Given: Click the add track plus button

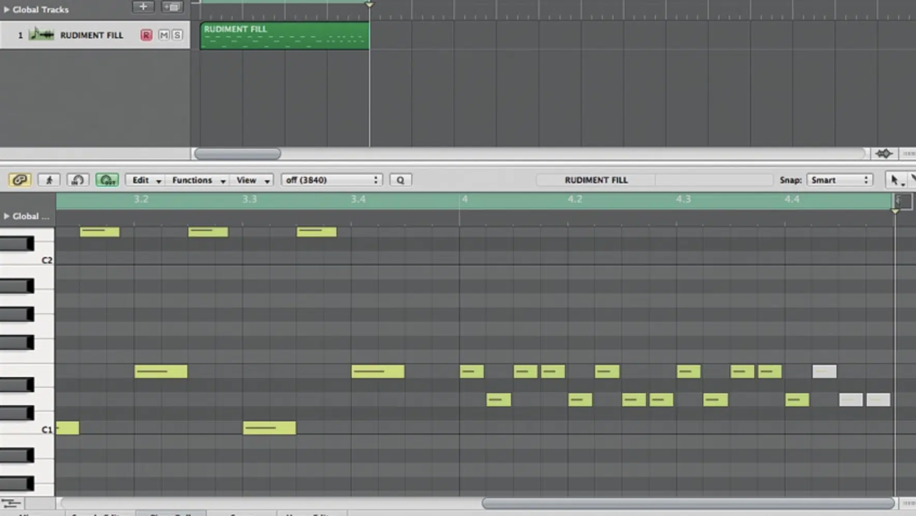Looking at the screenshot, I should [x=143, y=7].
